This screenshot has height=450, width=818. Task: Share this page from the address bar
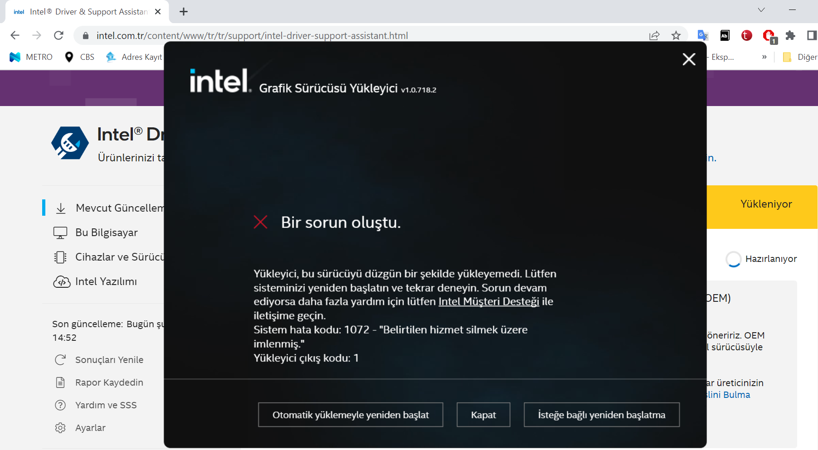[x=654, y=35]
